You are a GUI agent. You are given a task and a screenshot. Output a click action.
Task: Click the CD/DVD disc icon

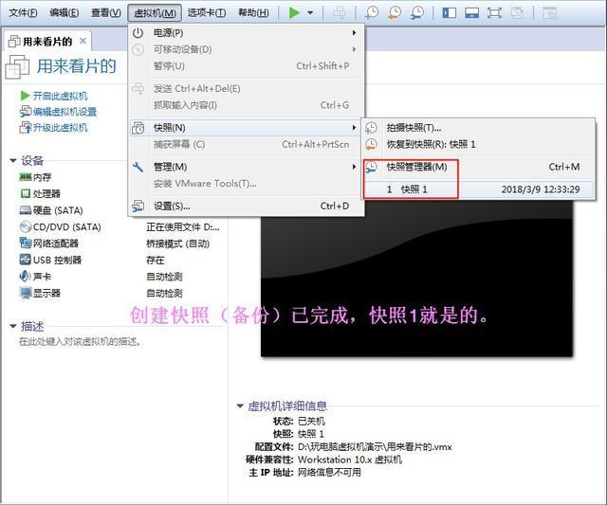(x=26, y=226)
